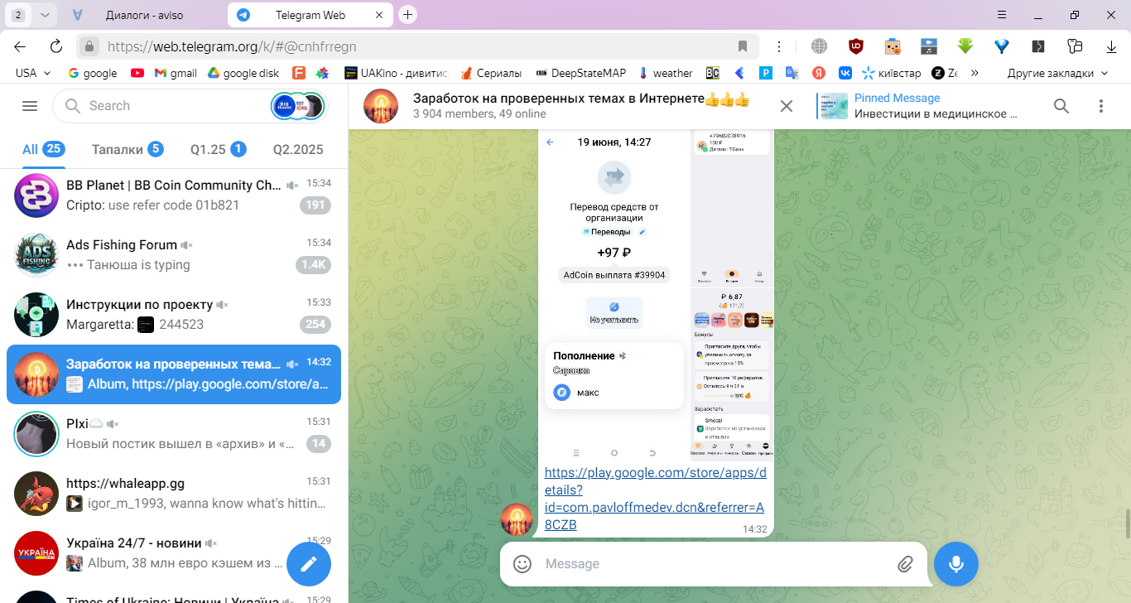Open the https://whaleapp.gg chat
Screen dimensions: 1131x603
(x=173, y=494)
